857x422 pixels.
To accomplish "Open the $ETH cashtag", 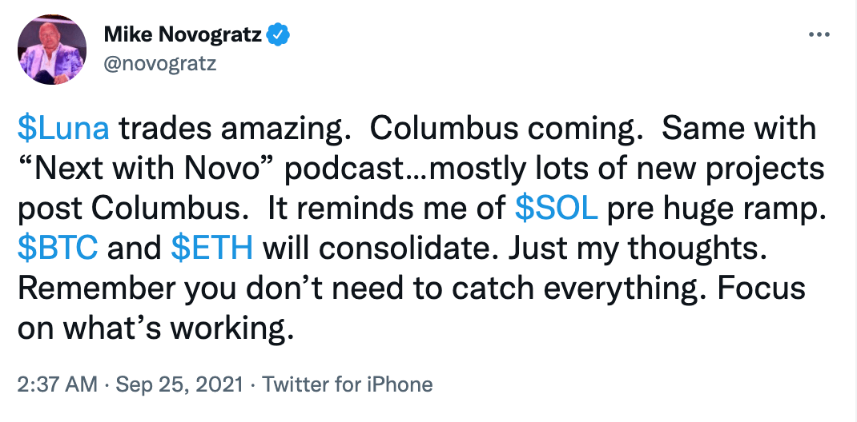I will point(212,248).
